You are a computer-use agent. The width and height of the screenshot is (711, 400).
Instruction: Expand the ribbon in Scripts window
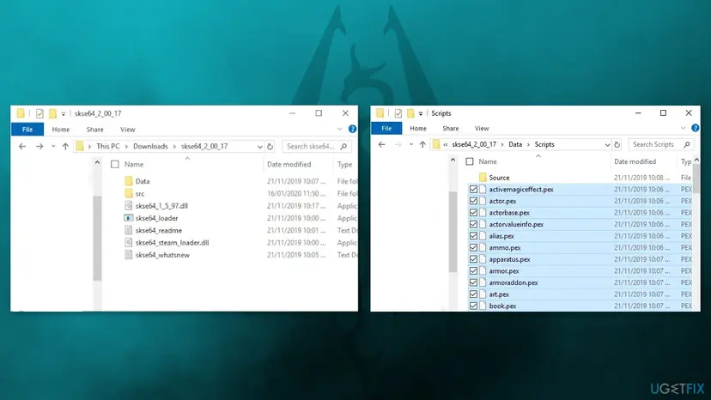pyautogui.click(x=684, y=129)
